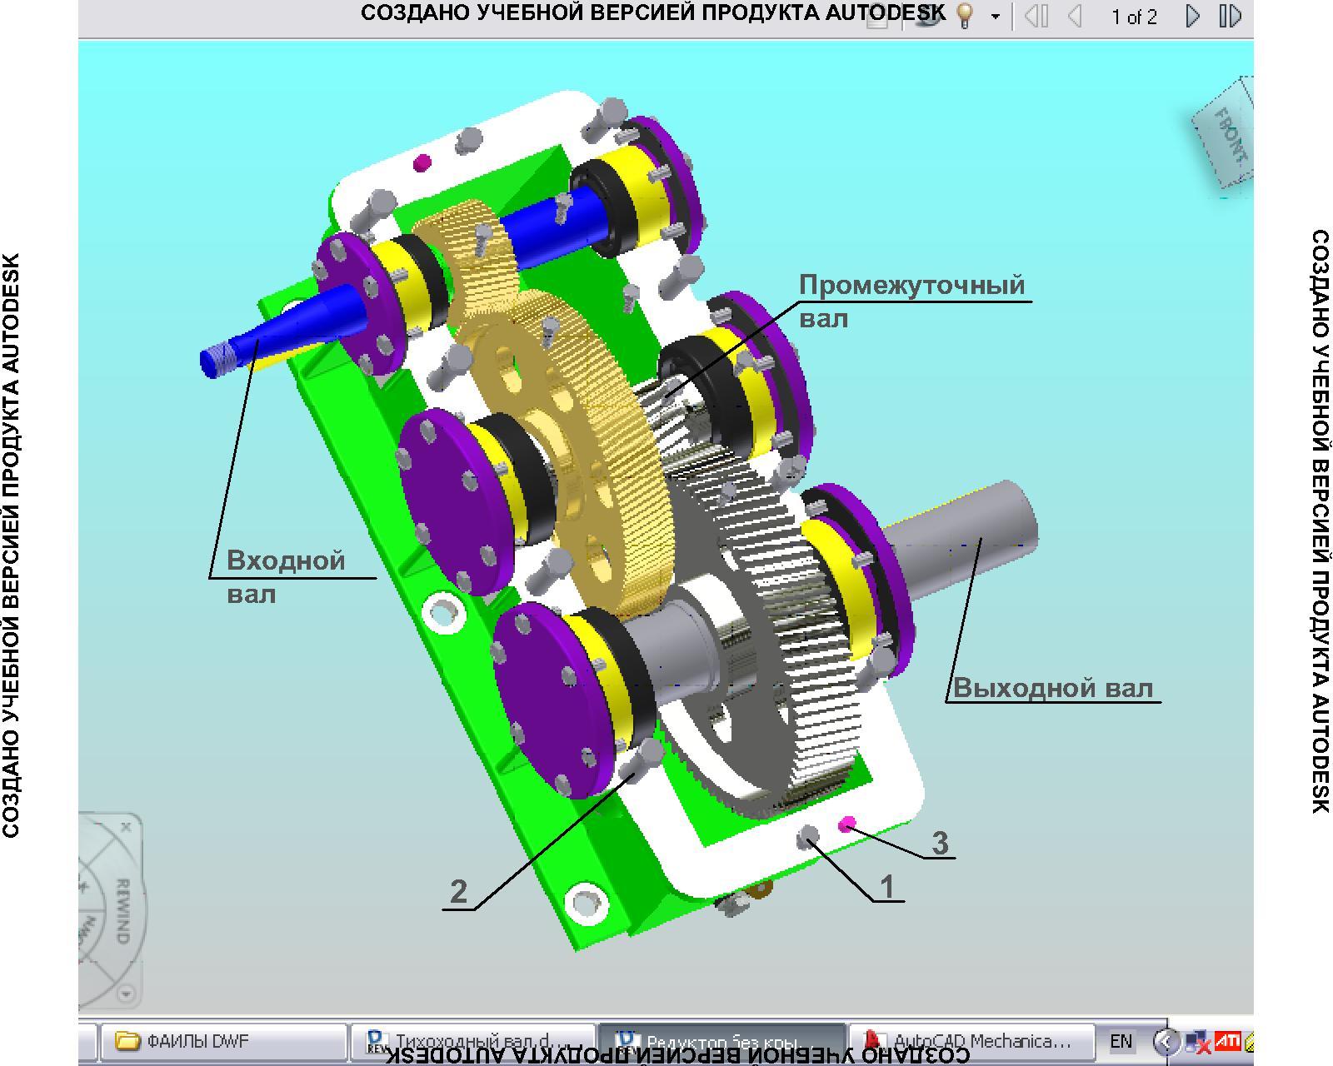Switch to ФАЙЛЫ DWF taskbar window
The height and width of the screenshot is (1066, 1333).
[221, 1041]
